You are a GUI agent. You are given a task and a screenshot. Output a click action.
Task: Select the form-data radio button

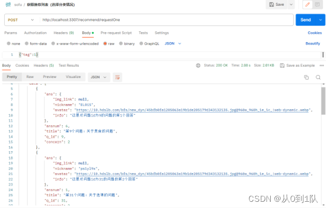(x=27, y=43)
